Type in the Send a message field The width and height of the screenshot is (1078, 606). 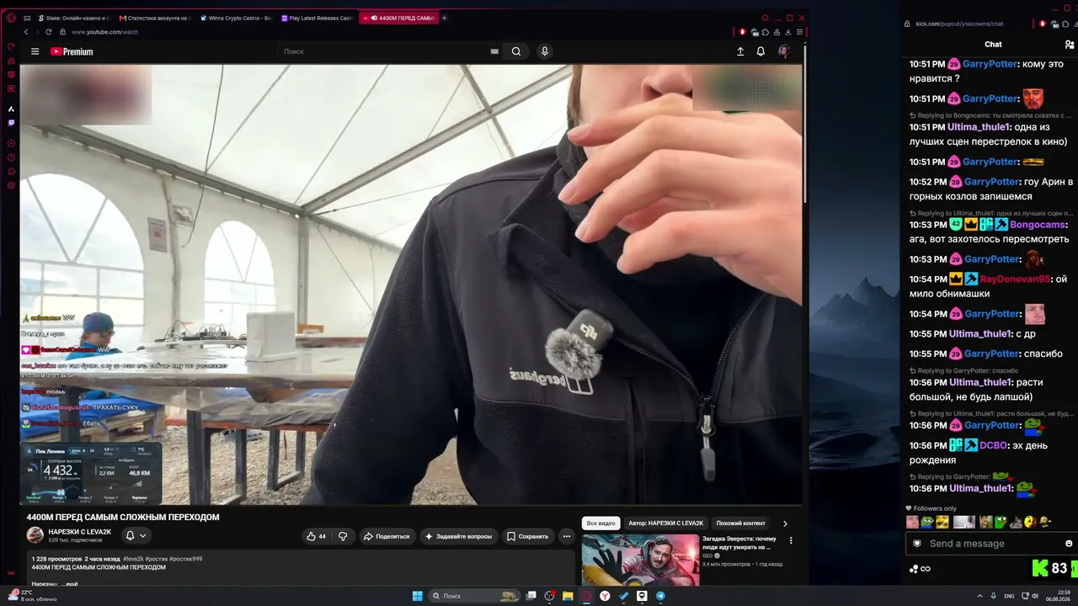coord(990,544)
